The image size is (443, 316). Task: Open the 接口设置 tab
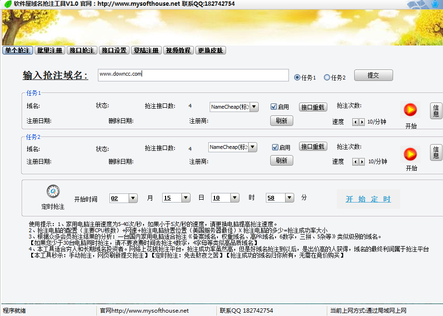point(114,50)
